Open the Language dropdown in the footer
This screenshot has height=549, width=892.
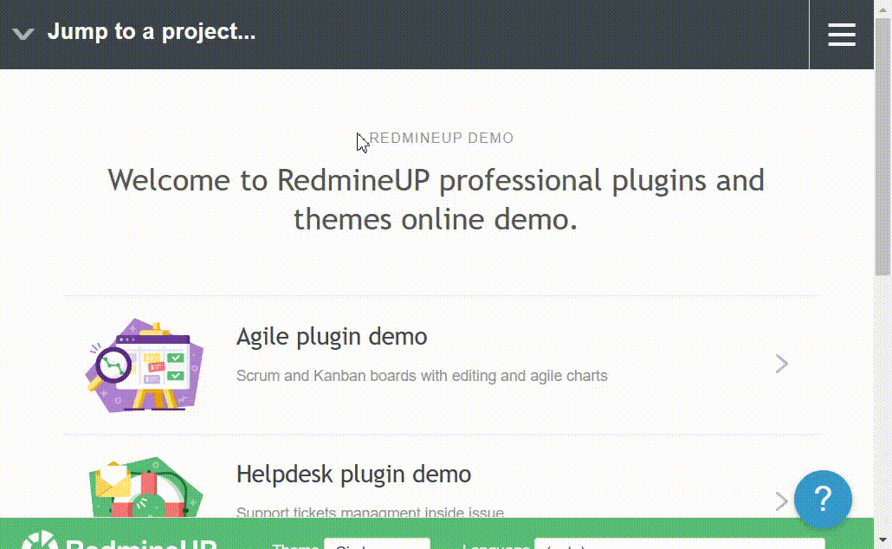[x=678, y=544]
